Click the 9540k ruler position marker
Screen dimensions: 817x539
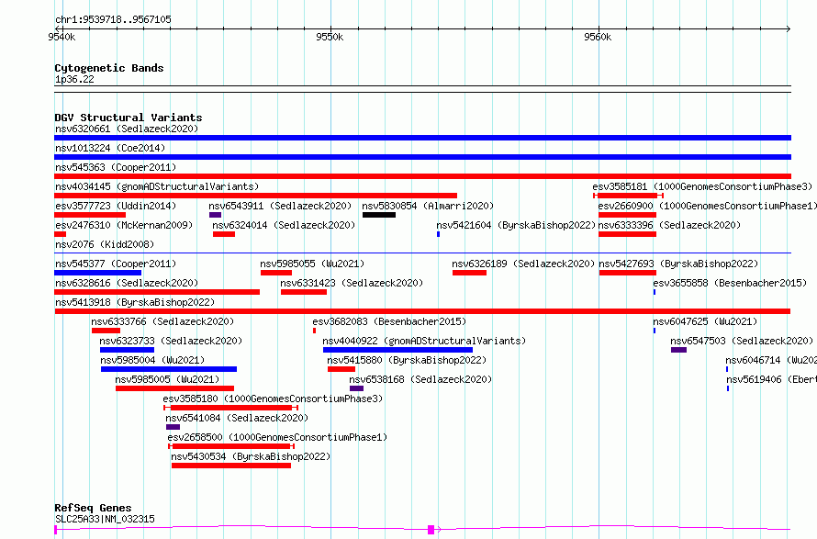click(62, 37)
